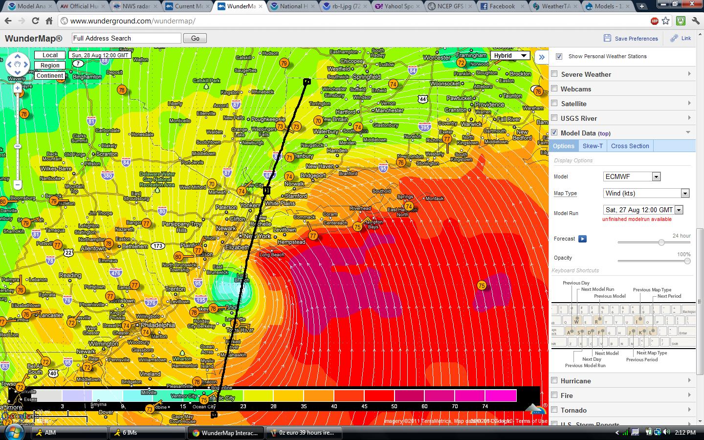704x440 pixels.
Task: Enable the Severe Weather layer checkbox
Action: pyautogui.click(x=554, y=74)
